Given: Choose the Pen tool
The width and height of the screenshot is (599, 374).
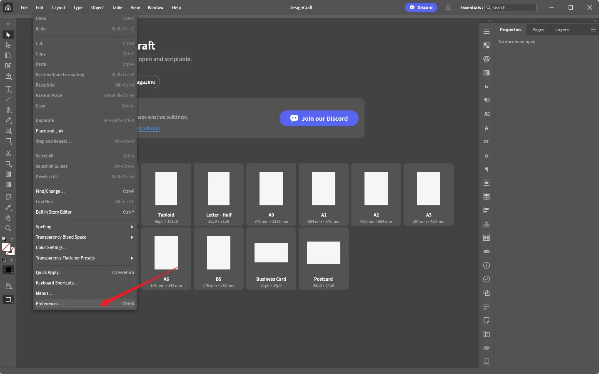Looking at the screenshot, I should click(x=8, y=110).
